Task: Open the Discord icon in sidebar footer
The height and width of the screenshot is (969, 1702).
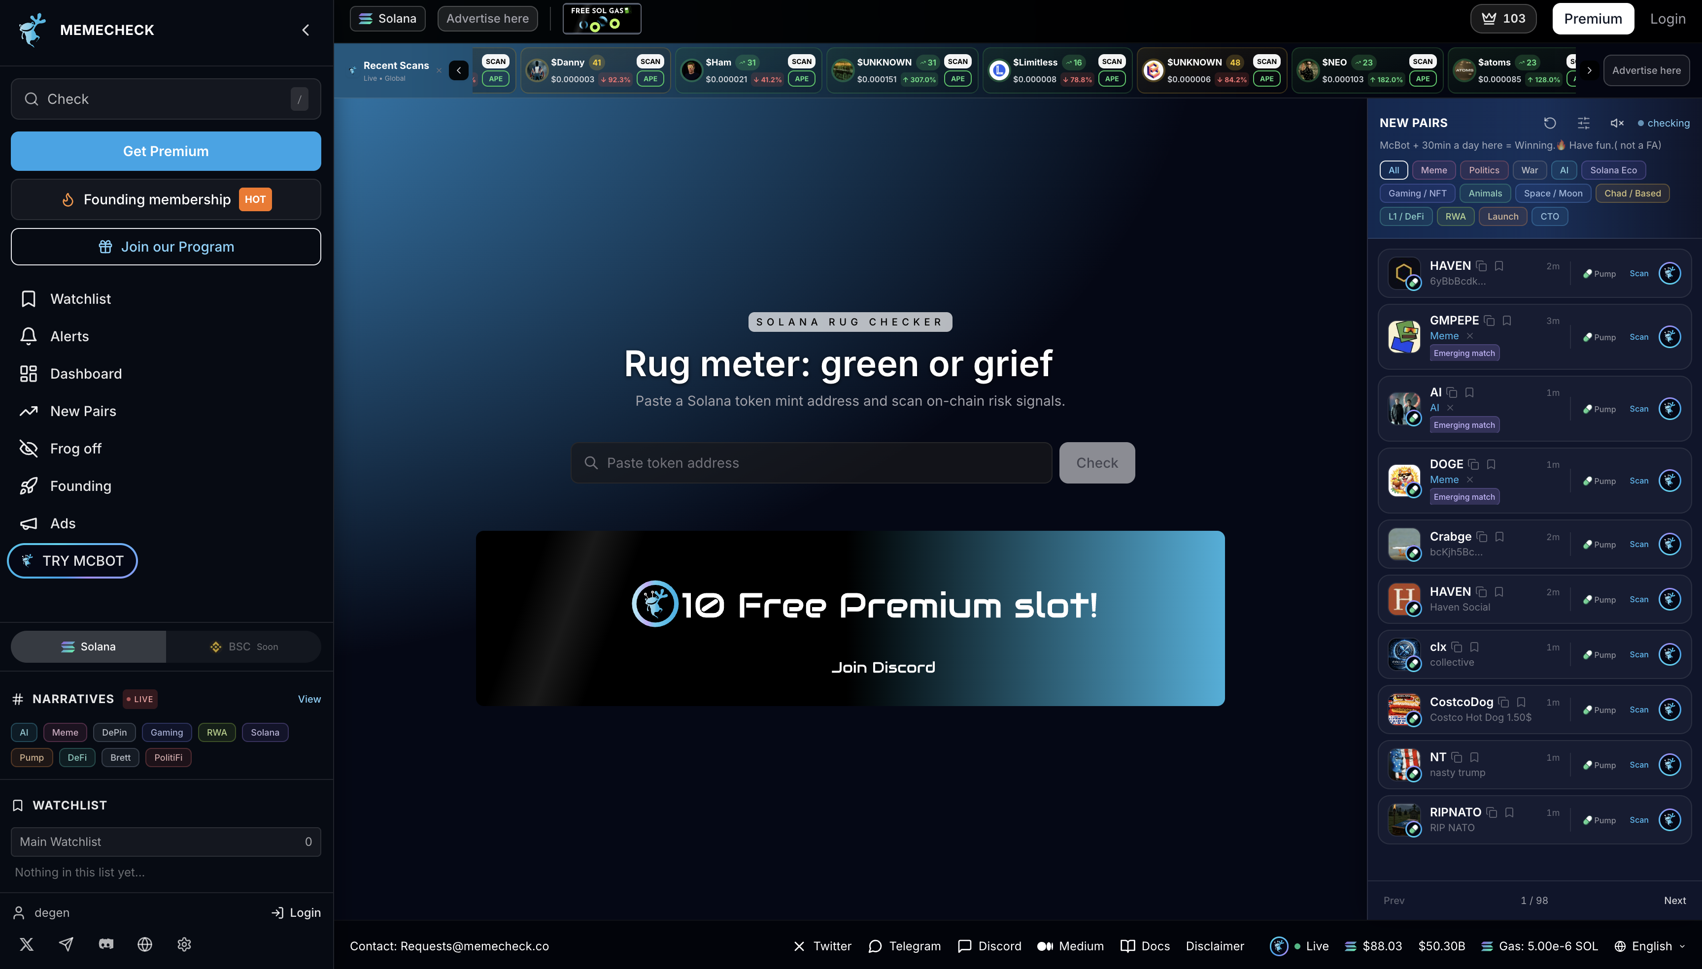Action: (106, 944)
